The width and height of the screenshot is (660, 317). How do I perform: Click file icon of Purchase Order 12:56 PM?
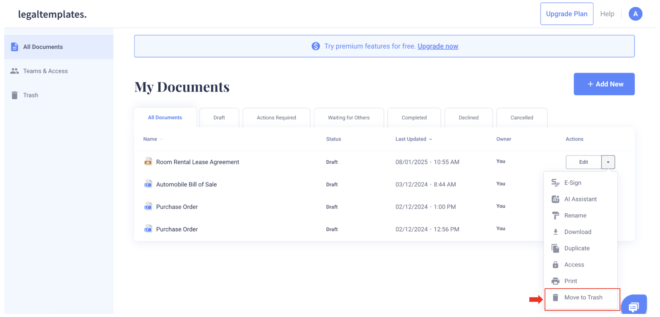[148, 229]
